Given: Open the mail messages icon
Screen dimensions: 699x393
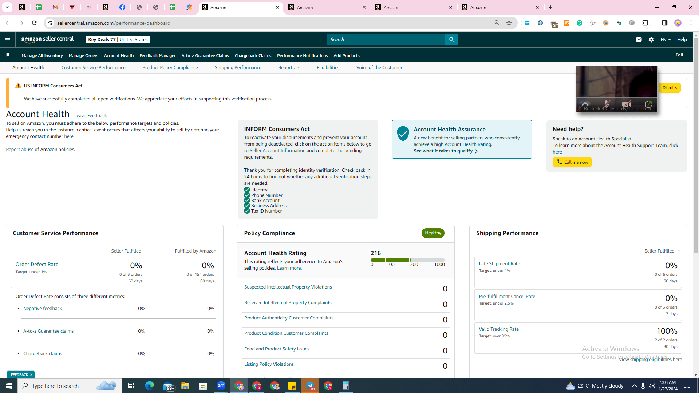Looking at the screenshot, I should click(x=639, y=40).
